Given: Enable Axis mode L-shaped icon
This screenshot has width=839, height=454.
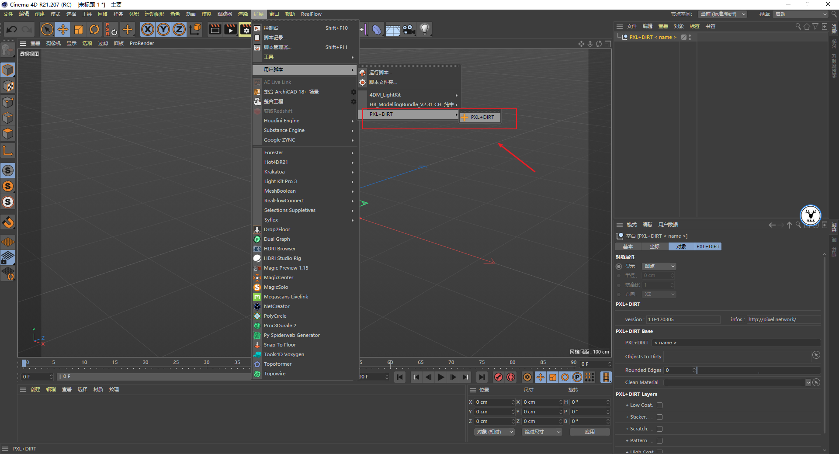Looking at the screenshot, I should pyautogui.click(x=8, y=151).
